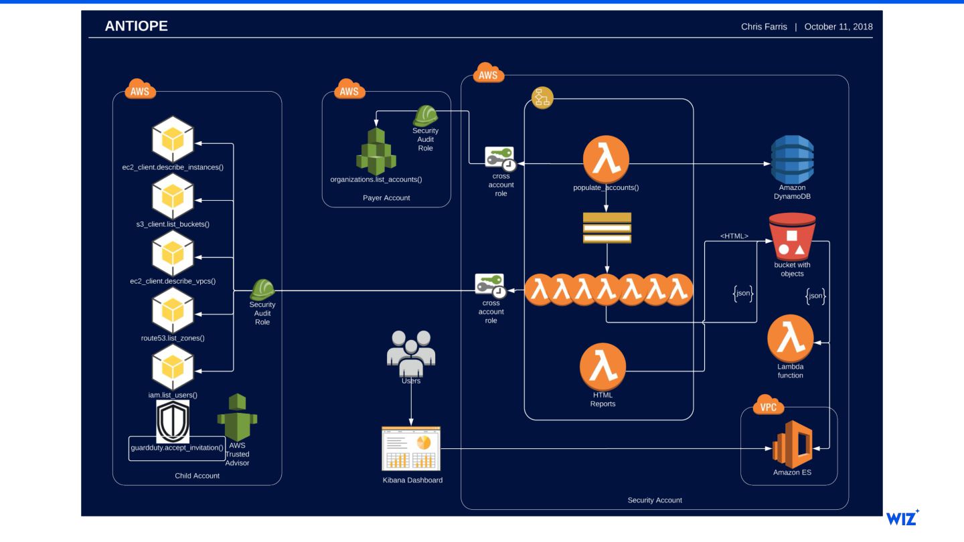The image size is (964, 542).
Task: Select the Lambda function icon near bucket
Action: 791,339
